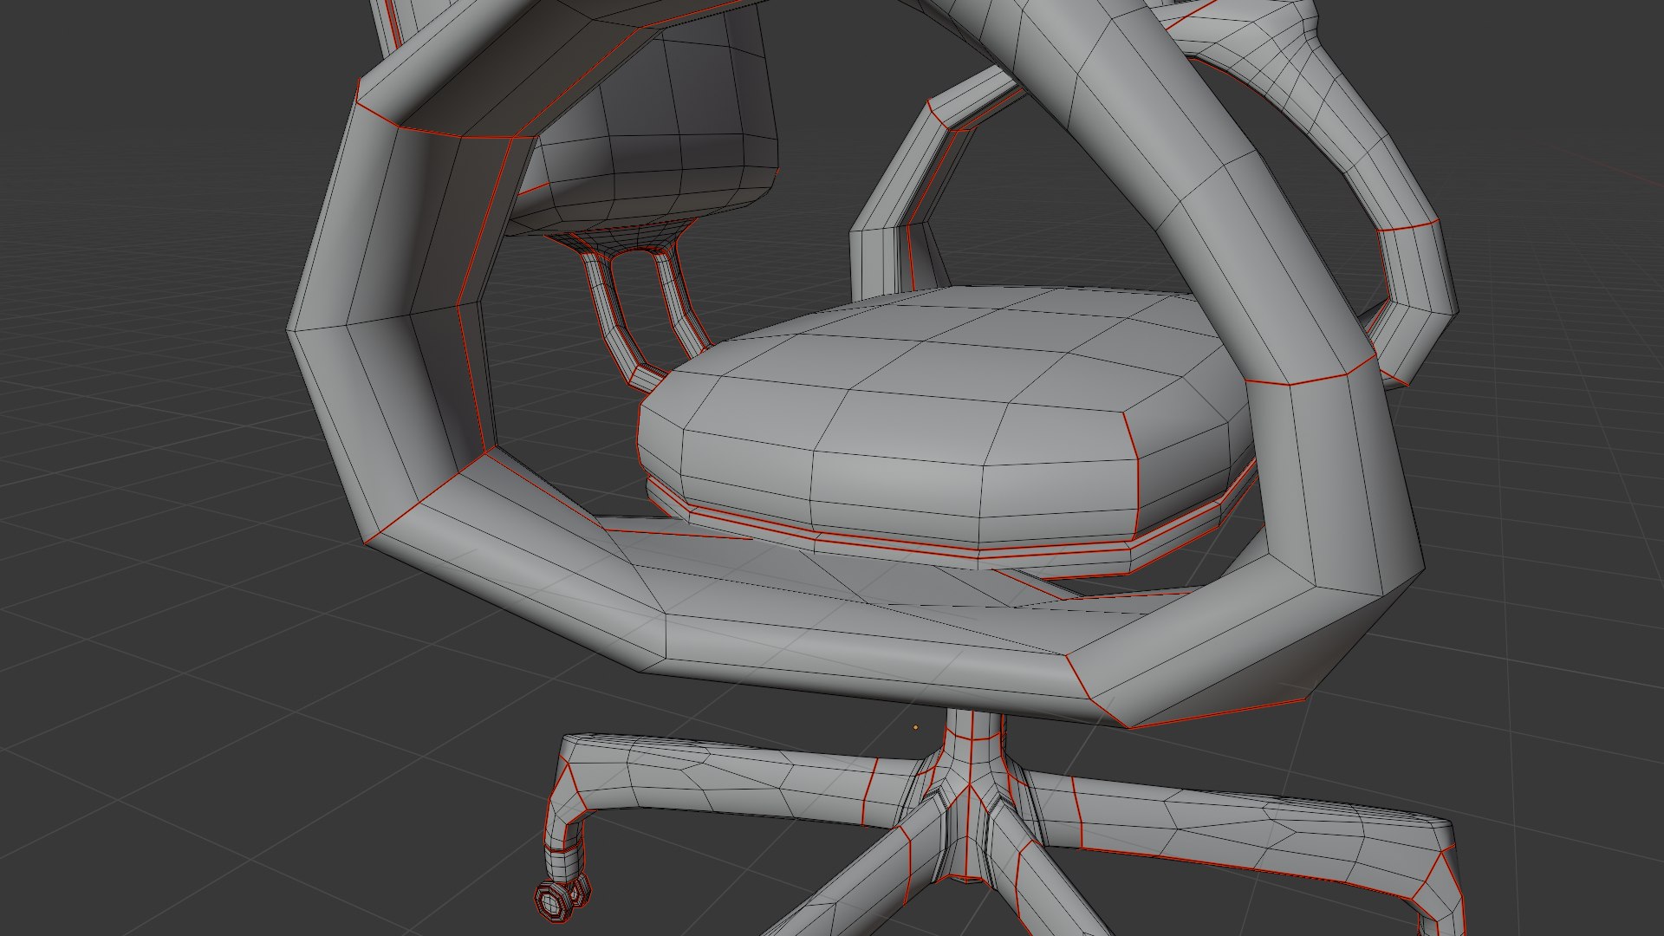Select the chair seat cushion mesh
Viewport: 1664px width, 936px height.
(945, 416)
